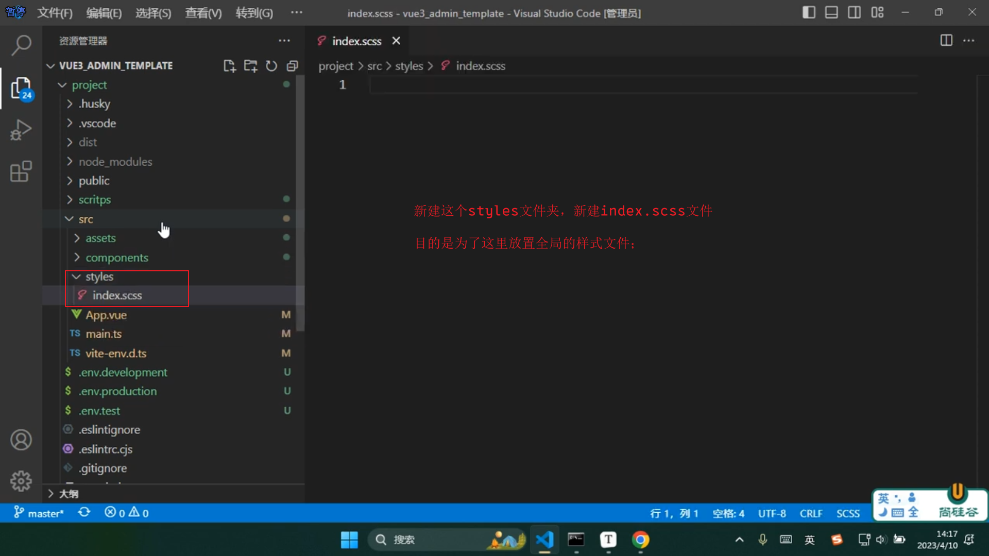The image size is (989, 556).
Task: Expand the 大纲 outline section
Action: click(68, 494)
